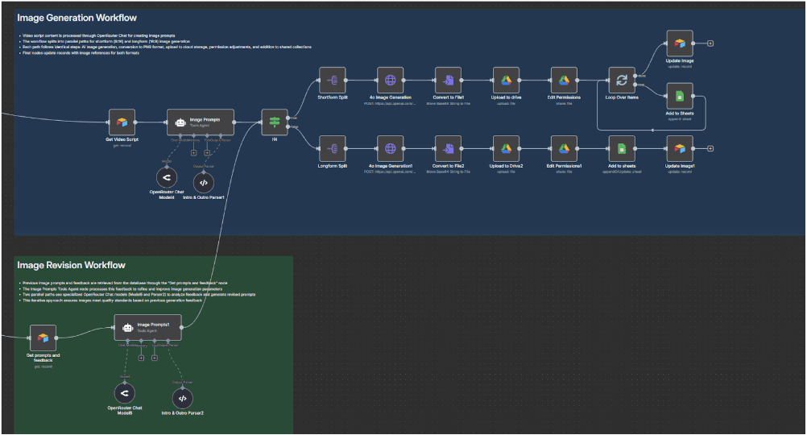Open the Update Image Airtable node
Viewport: 807px width, 435px height.
pos(680,43)
